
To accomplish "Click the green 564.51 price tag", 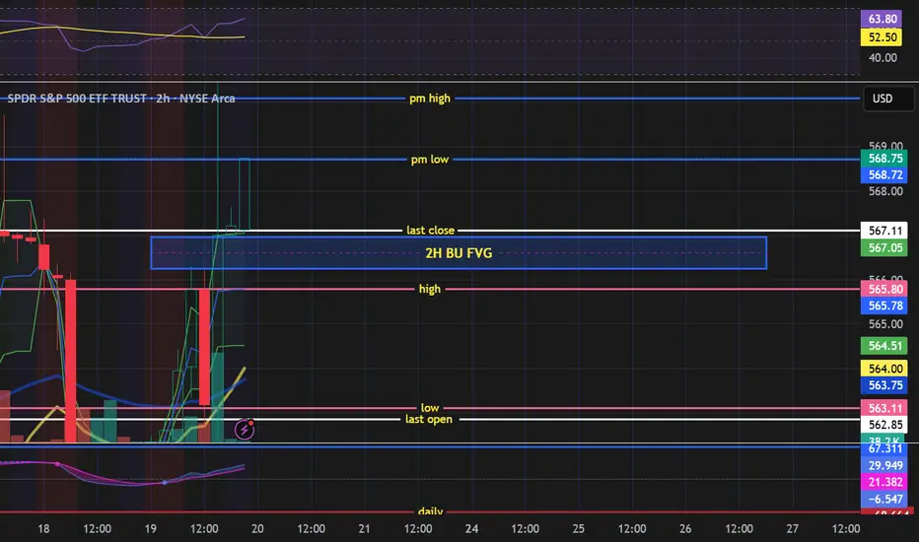I will point(884,346).
